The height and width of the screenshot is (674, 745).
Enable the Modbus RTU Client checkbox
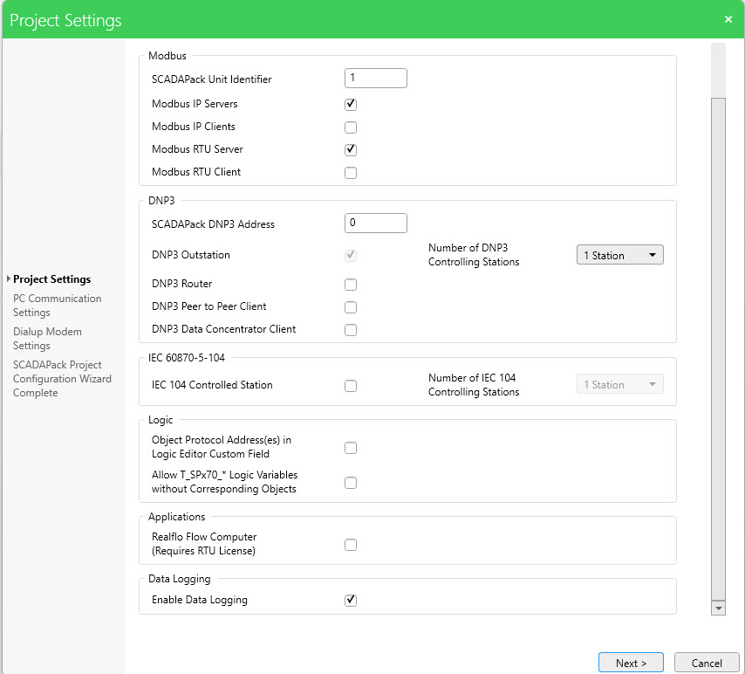click(x=351, y=173)
